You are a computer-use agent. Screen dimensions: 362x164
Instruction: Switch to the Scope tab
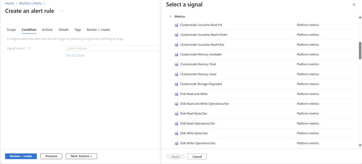click(x=11, y=30)
